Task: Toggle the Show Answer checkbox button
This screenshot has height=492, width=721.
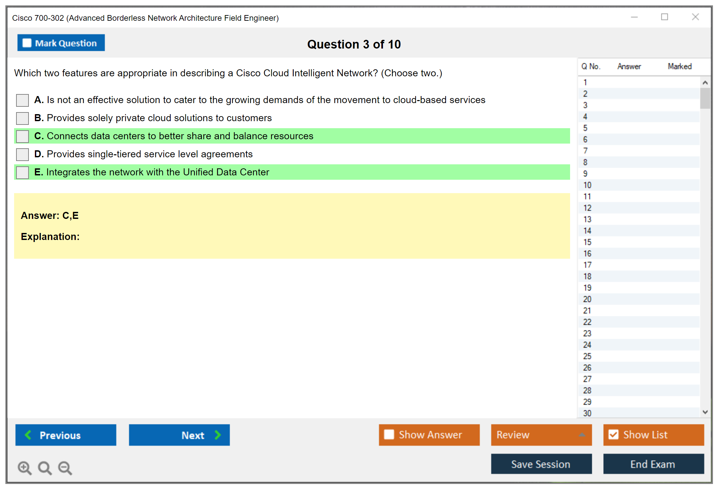Action: pyautogui.click(x=389, y=434)
